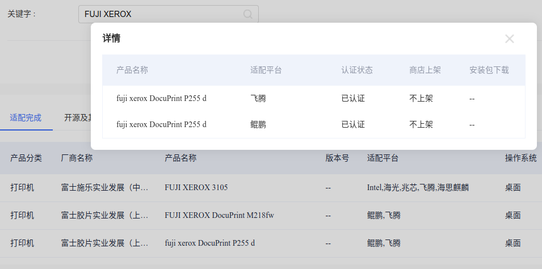Viewport: 542px width, 269px height.
Task: Click product name in 飞腾 dialog row
Action: [x=161, y=99]
